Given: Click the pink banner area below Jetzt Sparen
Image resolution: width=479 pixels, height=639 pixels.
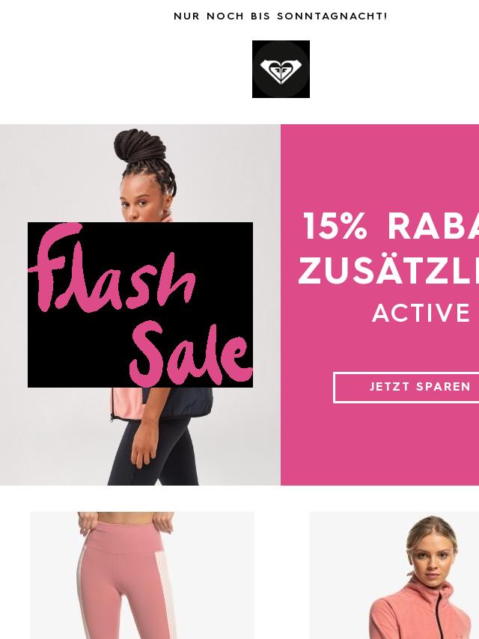Looking at the screenshot, I should (x=379, y=444).
